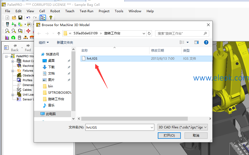The height and width of the screenshot is (155, 249).
Task: Click the orange gripper toolbar icon
Action: pos(26,38)
